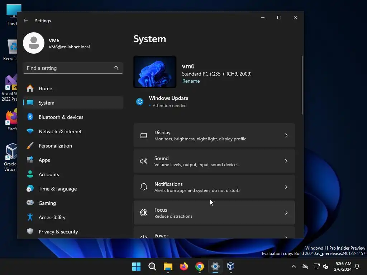Click the Gaming controller icon
Image resolution: width=367 pixels, height=275 pixels.
[x=30, y=203]
